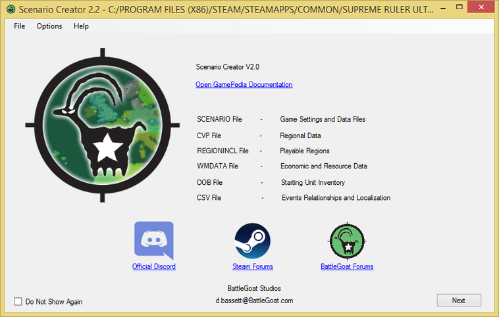Image resolution: width=499 pixels, height=317 pixels.
Task: Visit the Steam Forums link
Action: coord(253,266)
